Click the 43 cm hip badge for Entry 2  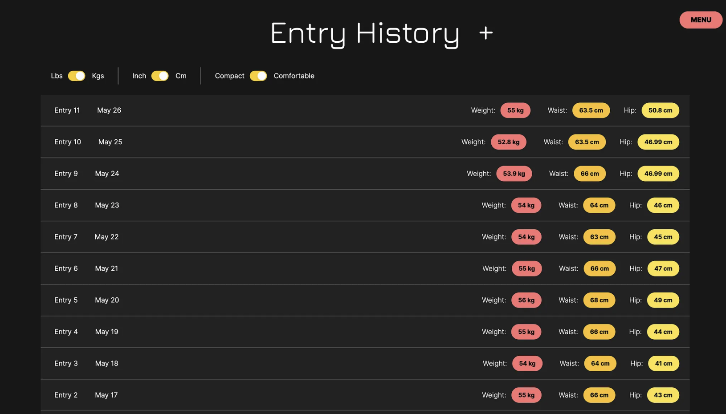(663, 395)
